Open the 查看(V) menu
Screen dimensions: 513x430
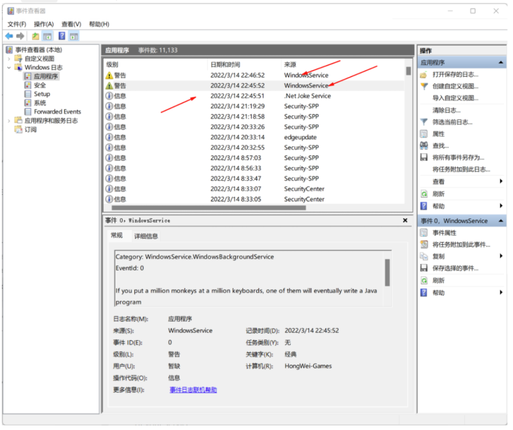point(71,24)
